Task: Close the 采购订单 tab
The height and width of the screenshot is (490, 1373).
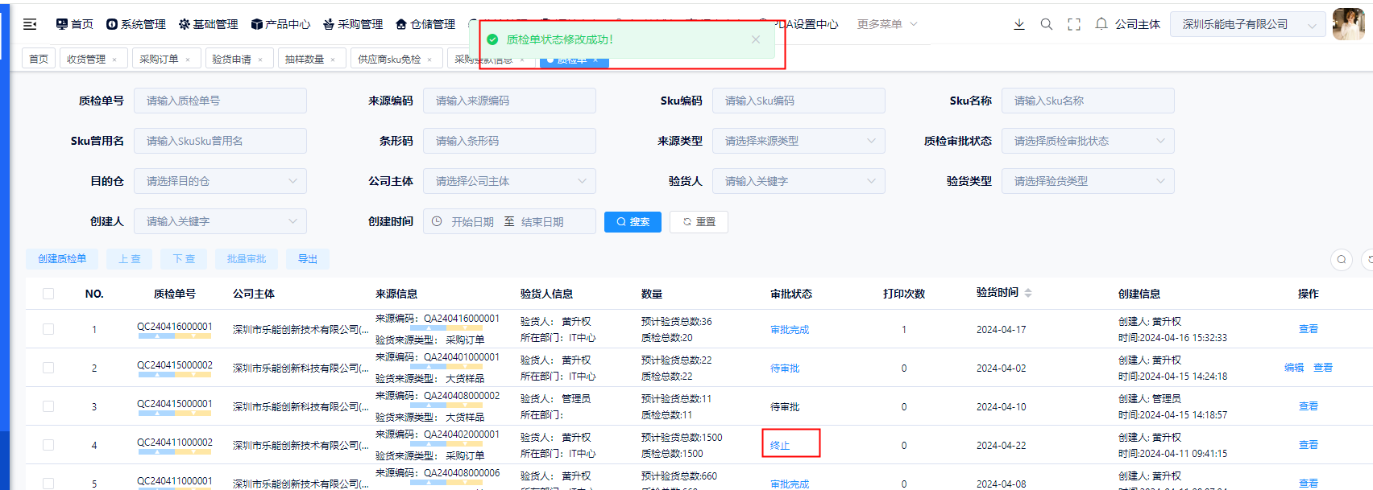Action: pyautogui.click(x=188, y=60)
